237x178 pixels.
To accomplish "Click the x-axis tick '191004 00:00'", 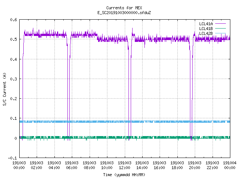I will (230, 165).
